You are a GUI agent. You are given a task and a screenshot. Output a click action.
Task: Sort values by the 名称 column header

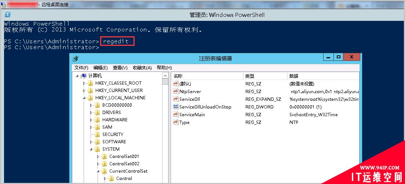point(207,76)
